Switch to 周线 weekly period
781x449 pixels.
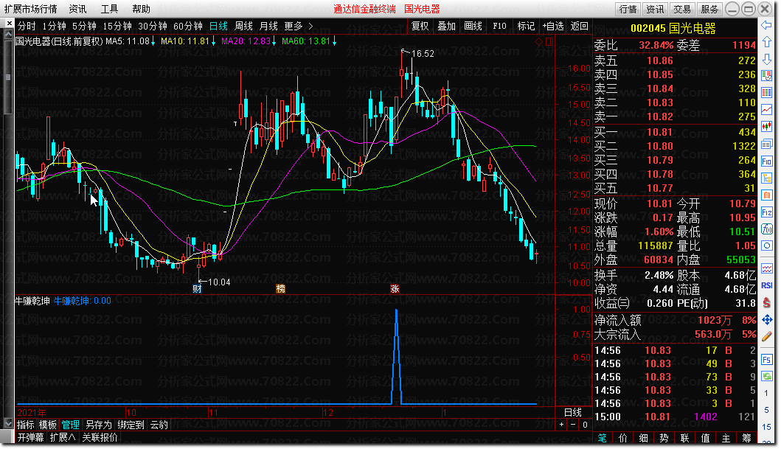pyautogui.click(x=243, y=27)
